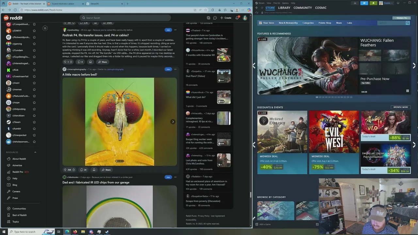Toggle favorite star for r/LivestreamFail
The image size is (418, 235).
click(x=34, y=76)
